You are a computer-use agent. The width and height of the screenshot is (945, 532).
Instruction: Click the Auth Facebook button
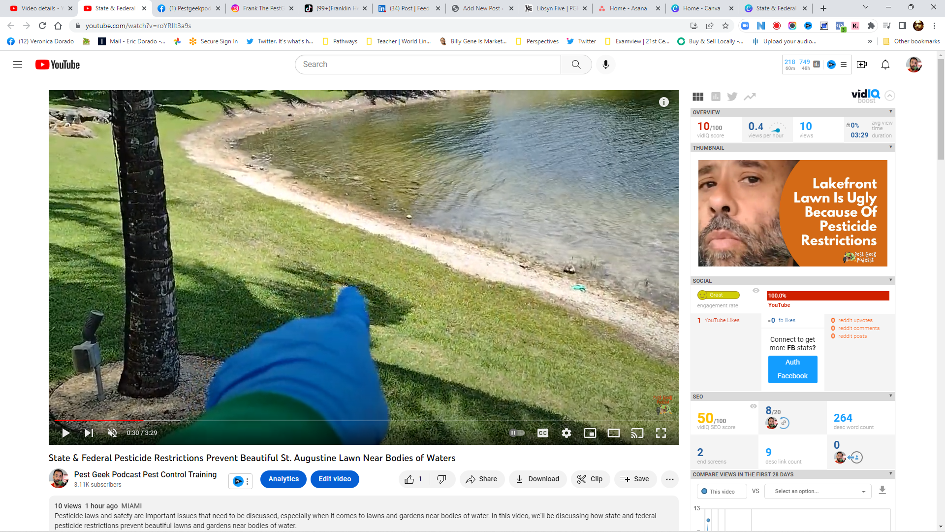coord(792,369)
